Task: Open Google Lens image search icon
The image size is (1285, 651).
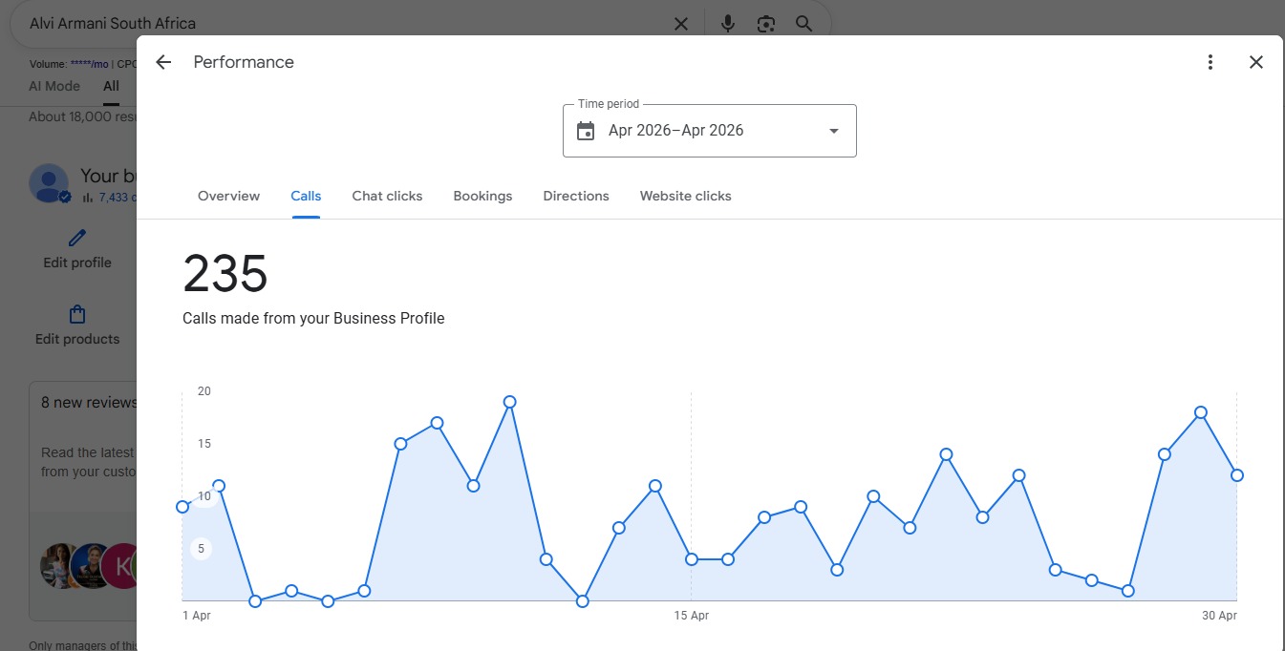Action: pos(766,24)
